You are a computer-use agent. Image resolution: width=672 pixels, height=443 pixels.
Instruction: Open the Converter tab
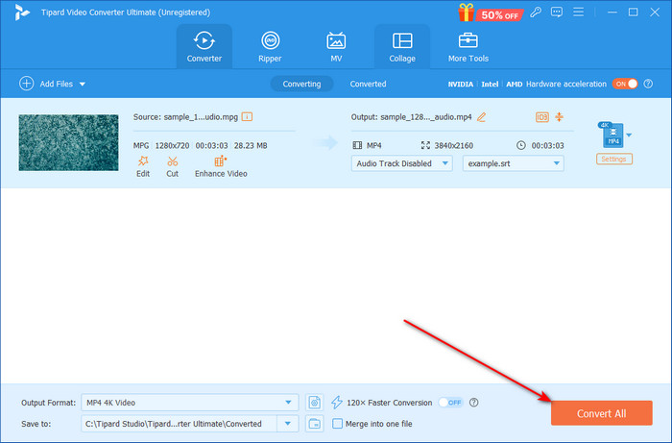(204, 47)
